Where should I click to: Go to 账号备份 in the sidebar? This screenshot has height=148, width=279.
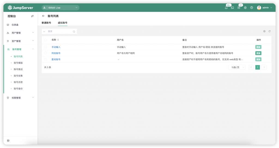18,89
